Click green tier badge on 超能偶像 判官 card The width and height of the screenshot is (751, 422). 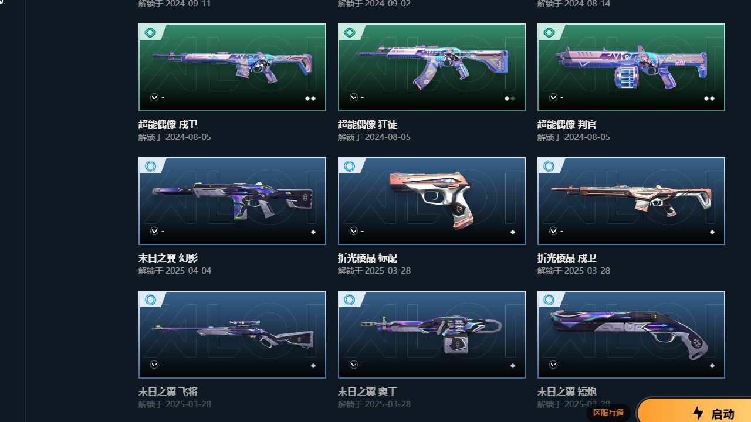(x=549, y=33)
